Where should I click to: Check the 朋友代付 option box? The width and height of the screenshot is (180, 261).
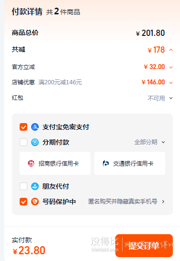(23, 186)
